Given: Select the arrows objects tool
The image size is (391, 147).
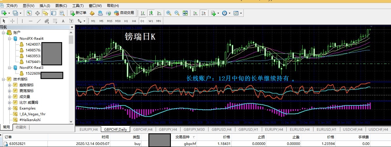Looking at the screenshot, I should [79, 21].
